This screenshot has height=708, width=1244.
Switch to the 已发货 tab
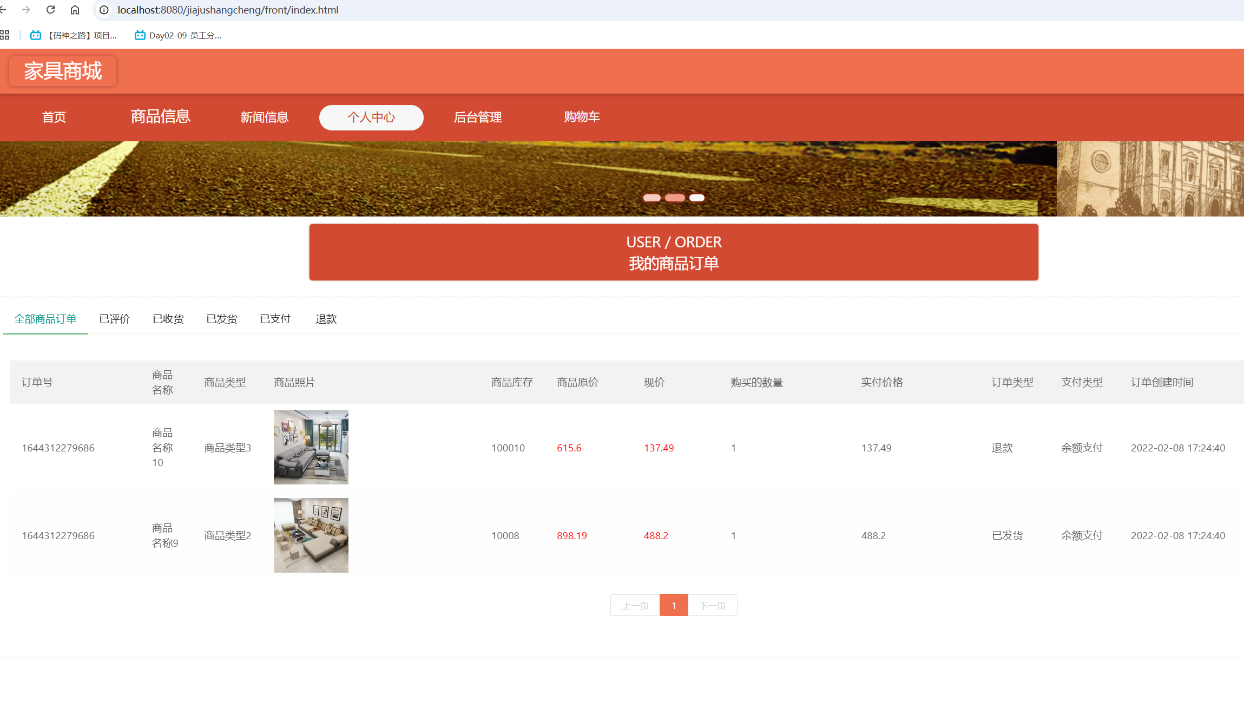[x=222, y=319]
